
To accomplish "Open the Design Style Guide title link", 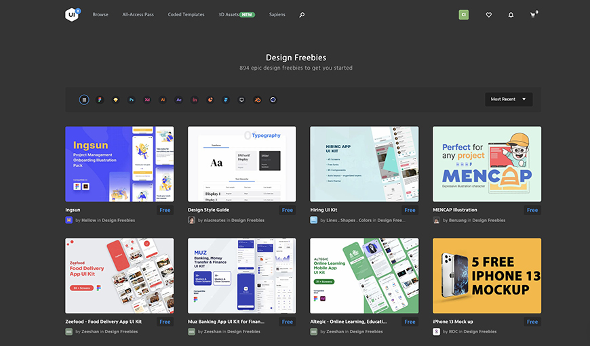I will [208, 210].
